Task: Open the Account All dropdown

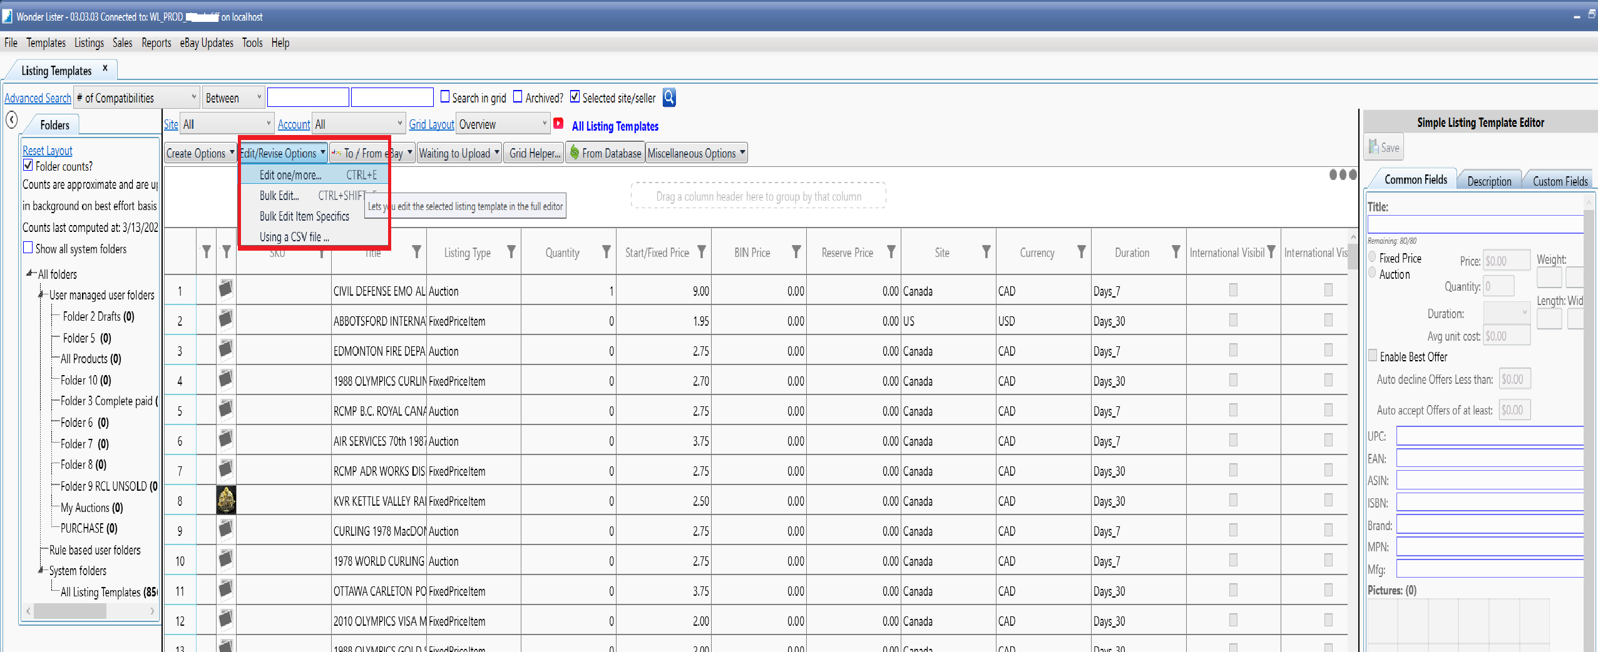Action: [358, 124]
